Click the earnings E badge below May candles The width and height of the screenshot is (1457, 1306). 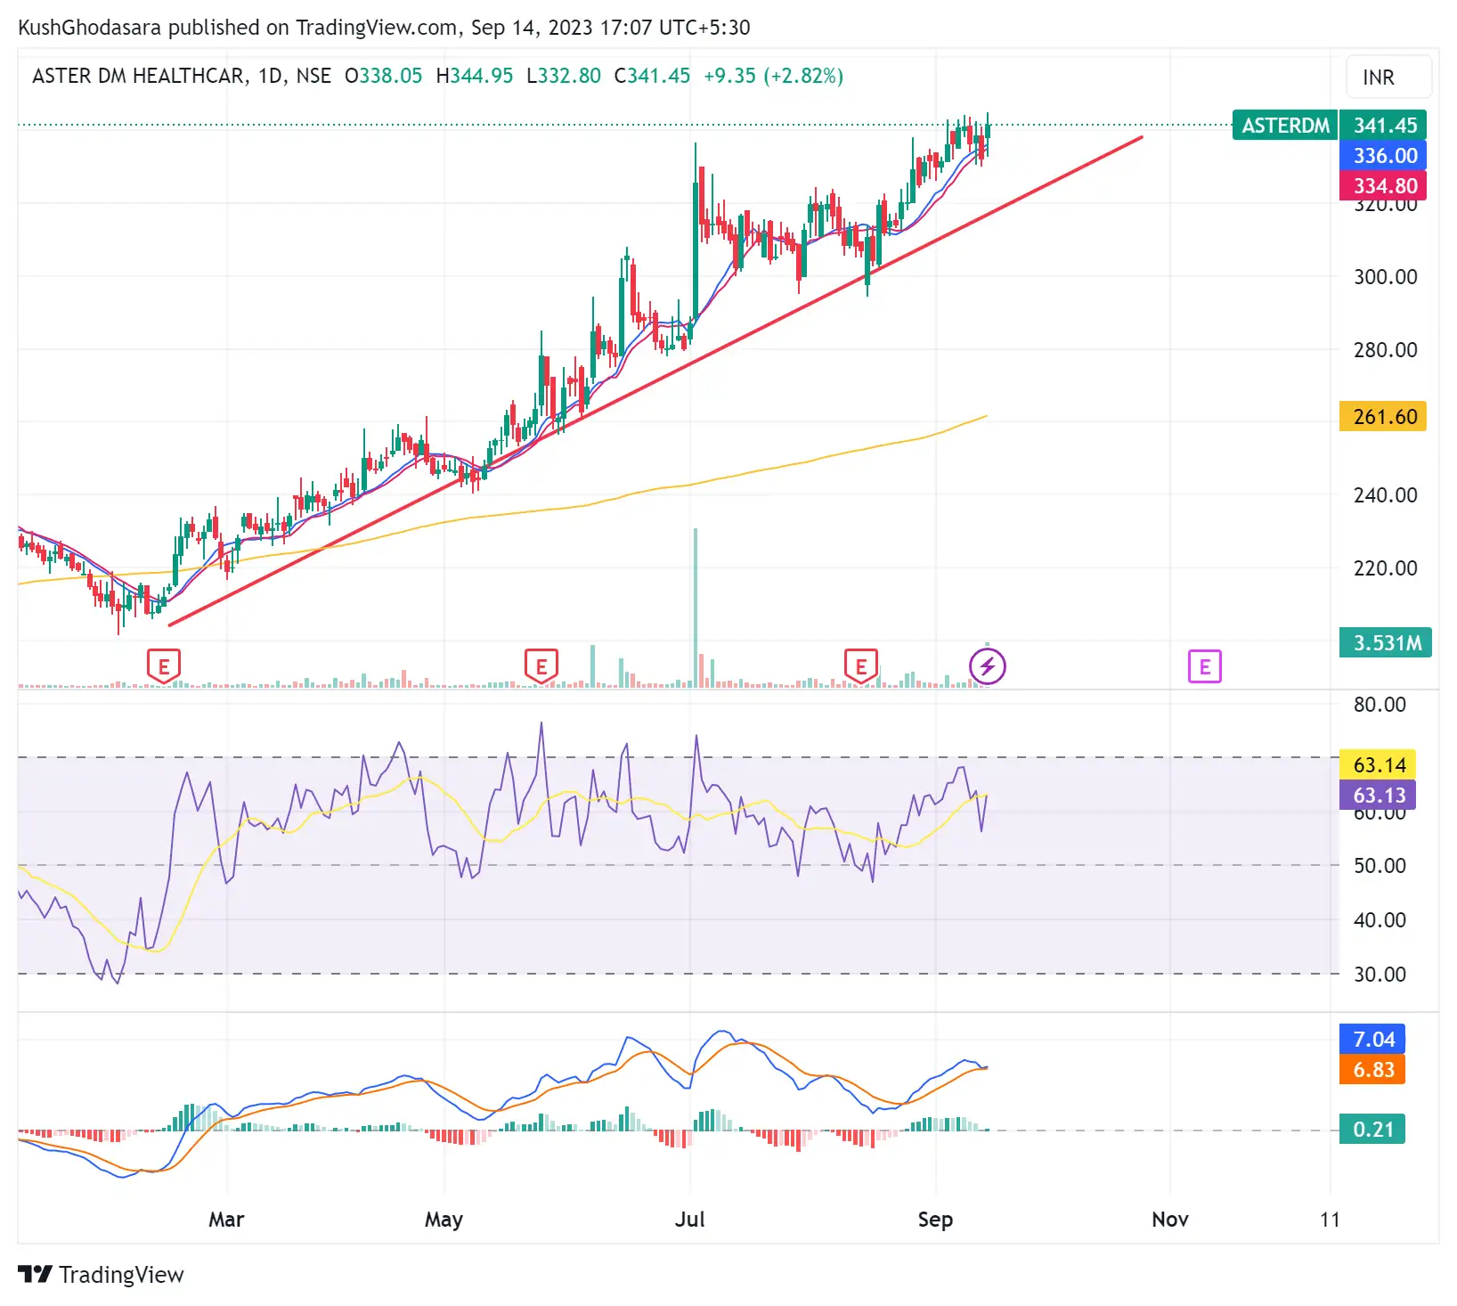click(540, 665)
